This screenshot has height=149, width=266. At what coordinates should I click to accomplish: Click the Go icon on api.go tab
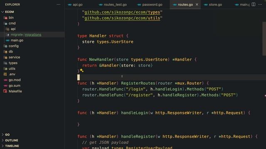pyautogui.click(x=69, y=5)
